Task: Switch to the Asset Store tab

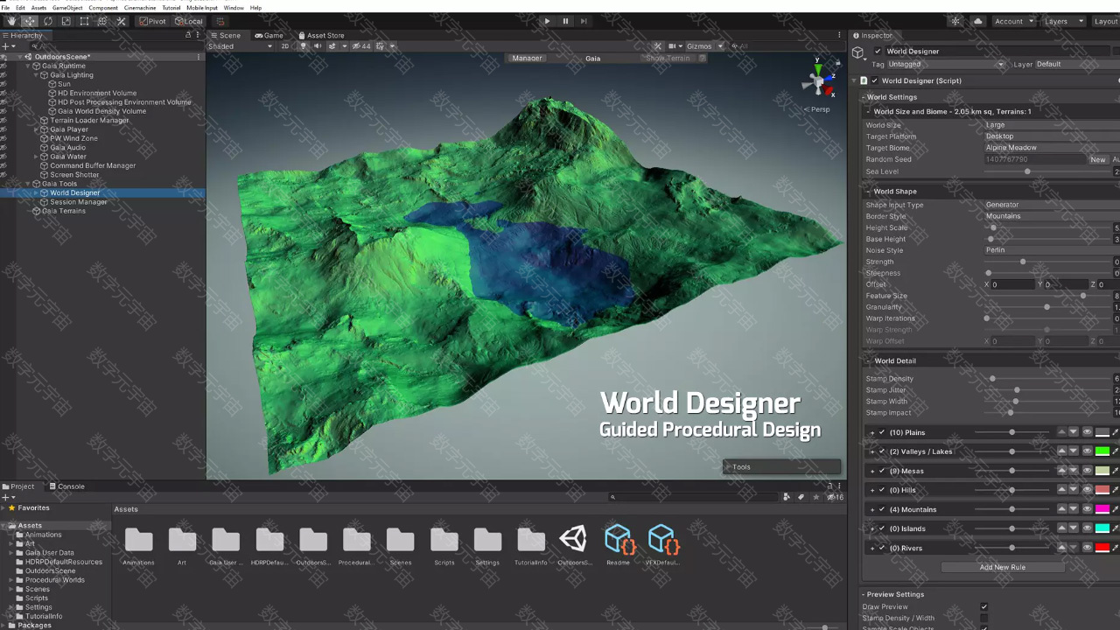Action: 321,36
